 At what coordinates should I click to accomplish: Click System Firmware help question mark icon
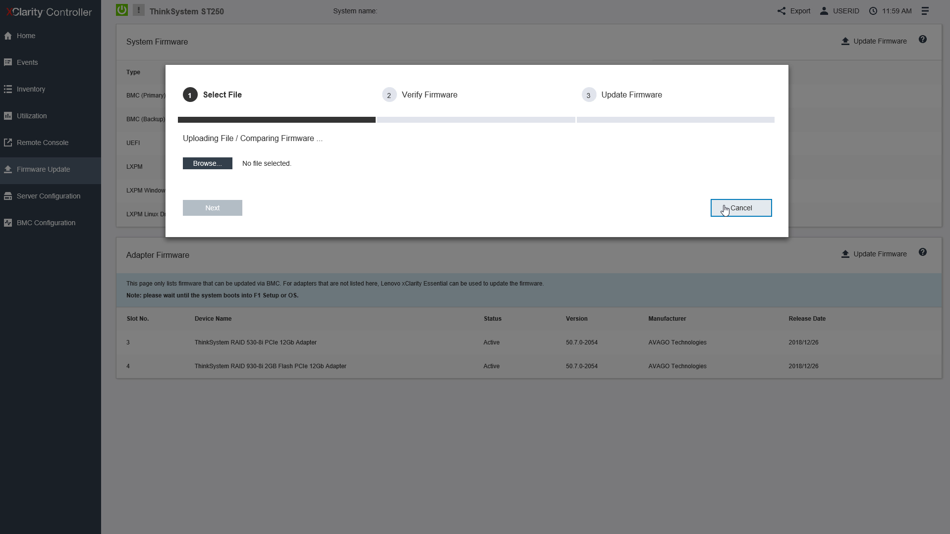[923, 40]
